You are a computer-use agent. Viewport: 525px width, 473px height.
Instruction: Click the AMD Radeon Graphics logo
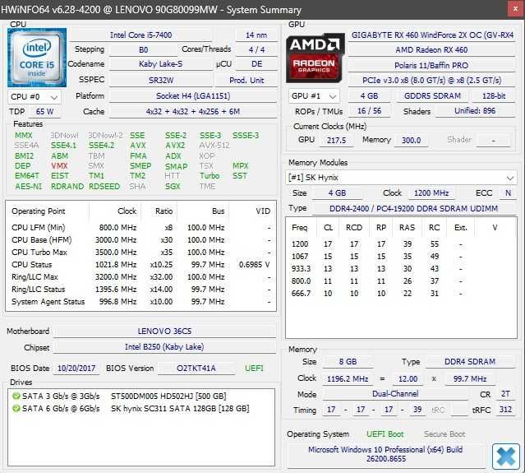tap(315, 58)
